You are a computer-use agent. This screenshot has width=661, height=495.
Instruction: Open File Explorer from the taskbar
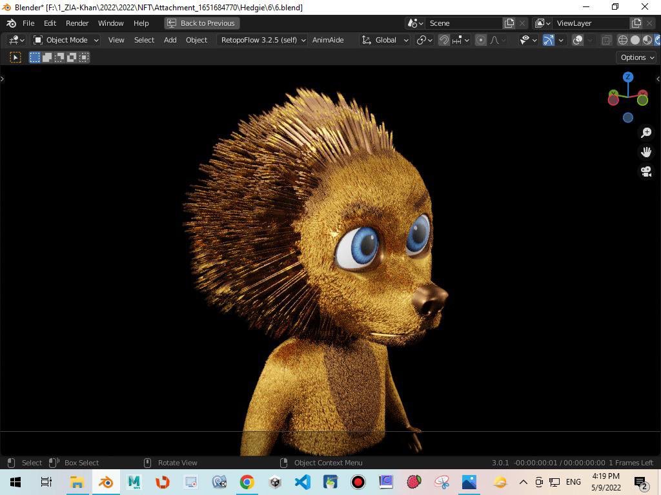[77, 482]
